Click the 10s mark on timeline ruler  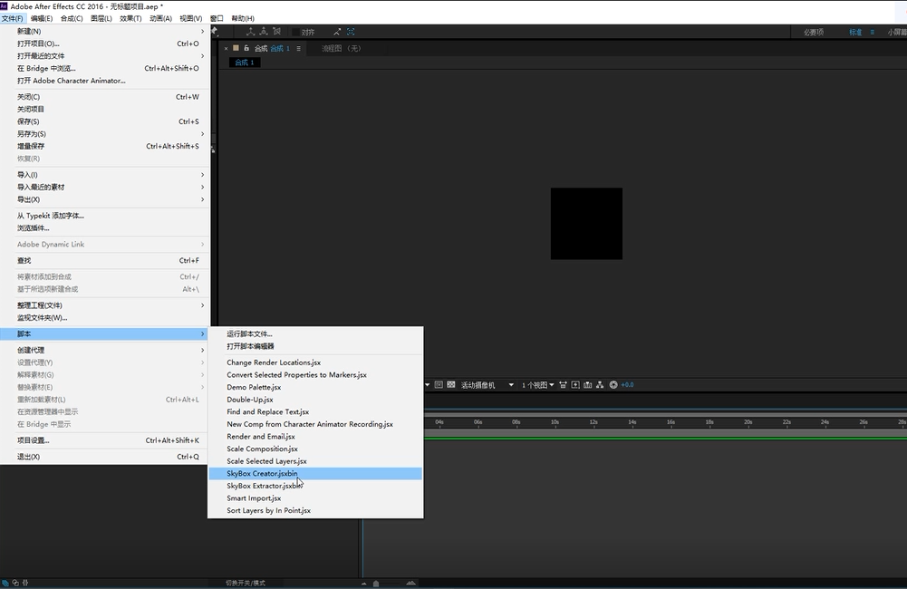pyautogui.click(x=555, y=422)
